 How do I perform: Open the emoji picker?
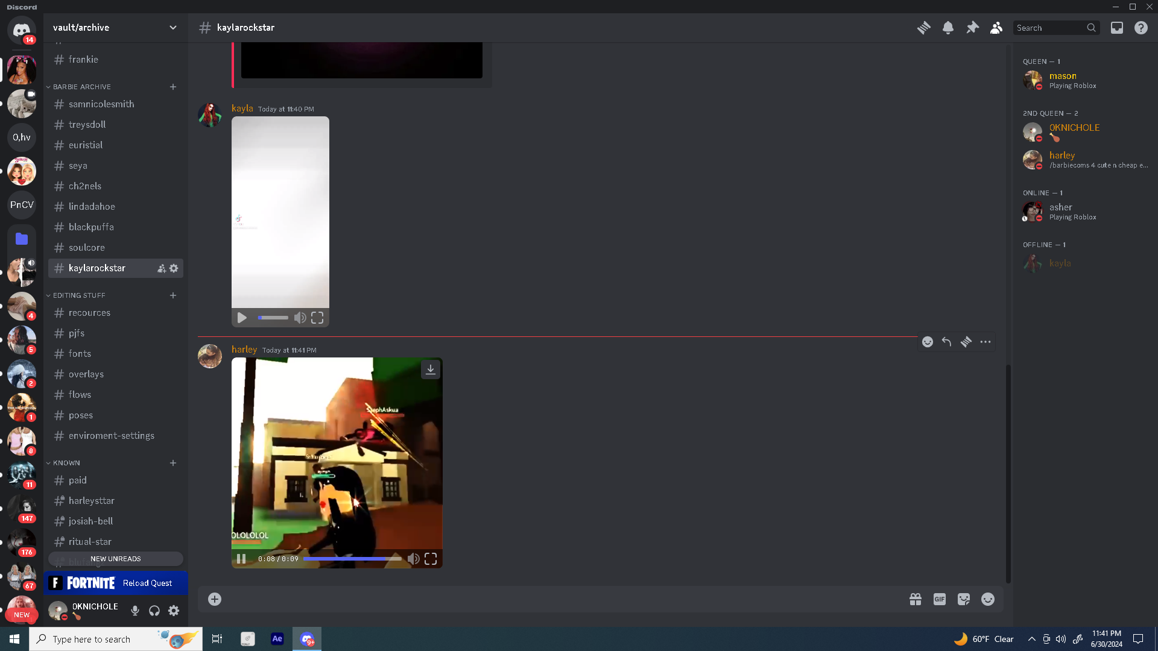pos(988,599)
